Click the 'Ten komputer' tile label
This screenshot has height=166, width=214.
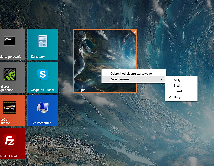pos(41,123)
